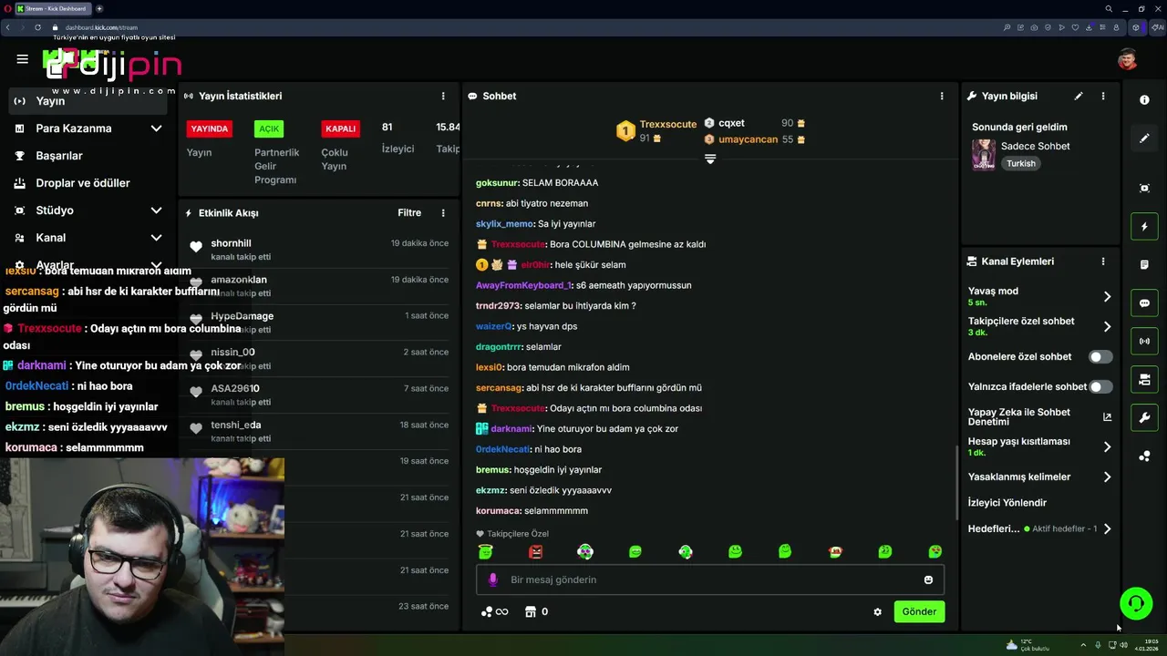Toggle the chat bubble widget in right sidebar
This screenshot has height=656, width=1167.
1144,302
